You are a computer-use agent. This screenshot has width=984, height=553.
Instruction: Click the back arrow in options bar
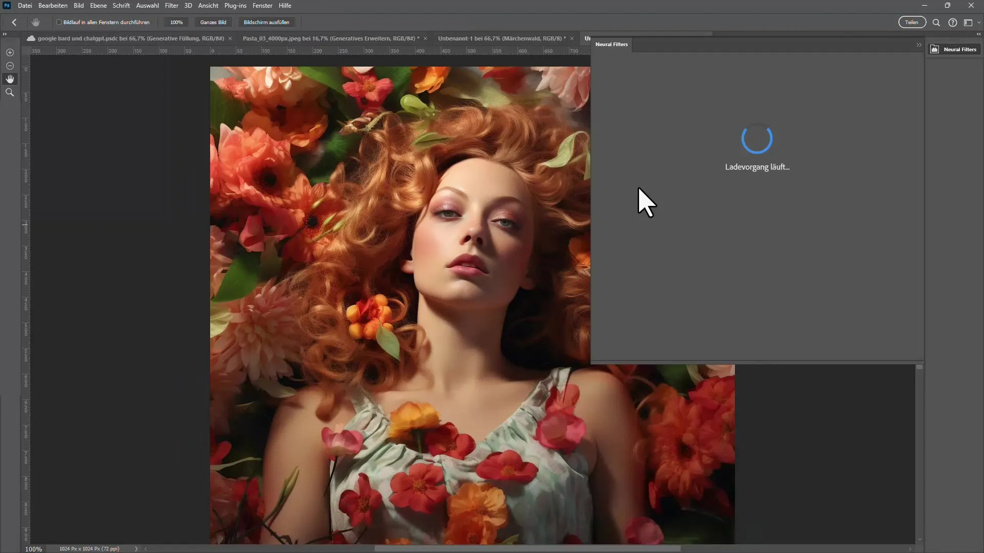tap(14, 23)
